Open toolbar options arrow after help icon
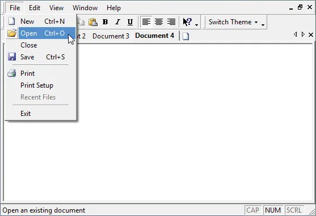This screenshot has height=216, width=316. (197, 25)
